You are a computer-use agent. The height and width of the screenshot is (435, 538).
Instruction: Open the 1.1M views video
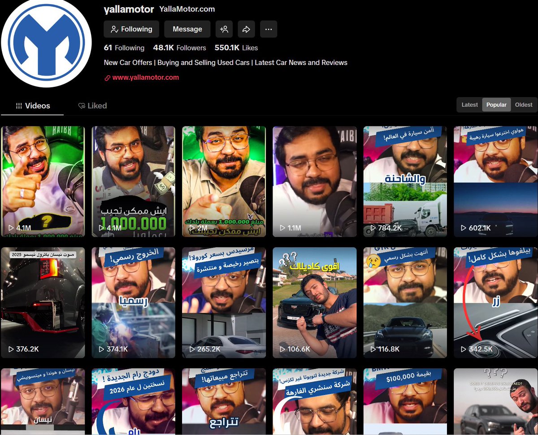[315, 181]
